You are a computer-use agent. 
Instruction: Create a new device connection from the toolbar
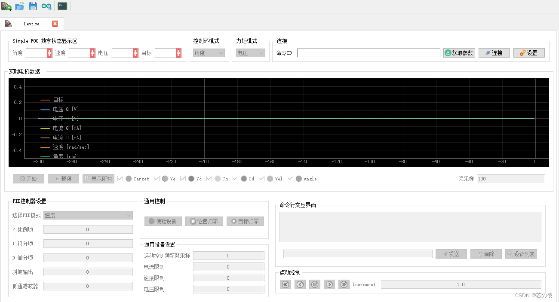(6, 6)
